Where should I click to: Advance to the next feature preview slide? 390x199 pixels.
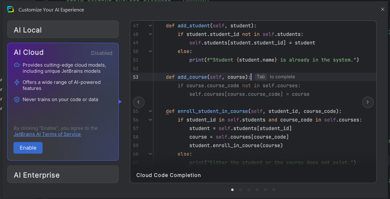[368, 102]
